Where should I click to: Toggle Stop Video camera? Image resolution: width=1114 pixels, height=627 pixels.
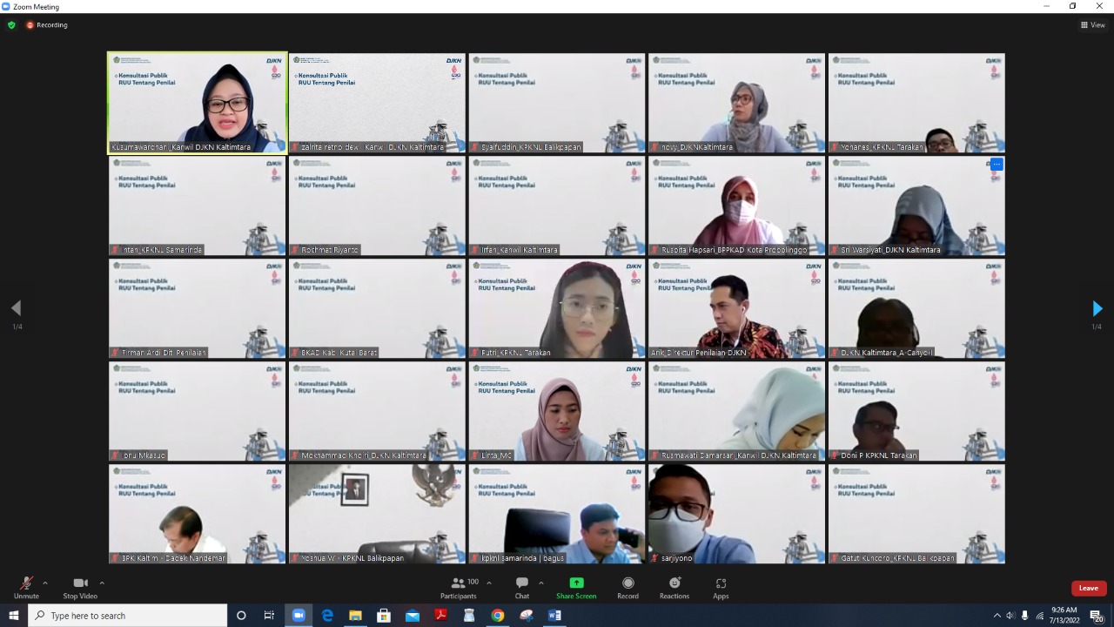[80, 588]
